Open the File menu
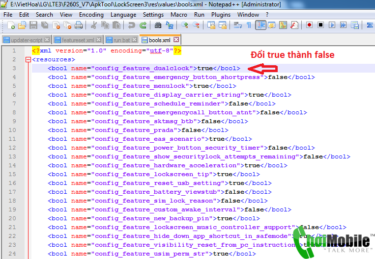 pyautogui.click(x=8, y=15)
